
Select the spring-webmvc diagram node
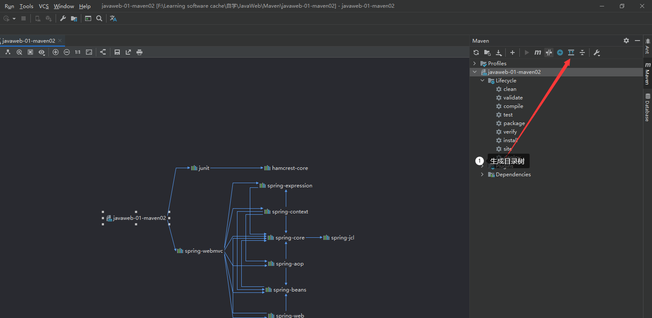pyautogui.click(x=200, y=251)
